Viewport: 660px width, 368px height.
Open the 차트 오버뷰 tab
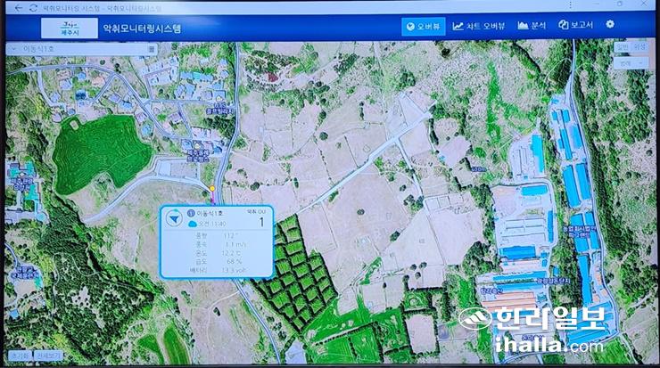(x=479, y=26)
